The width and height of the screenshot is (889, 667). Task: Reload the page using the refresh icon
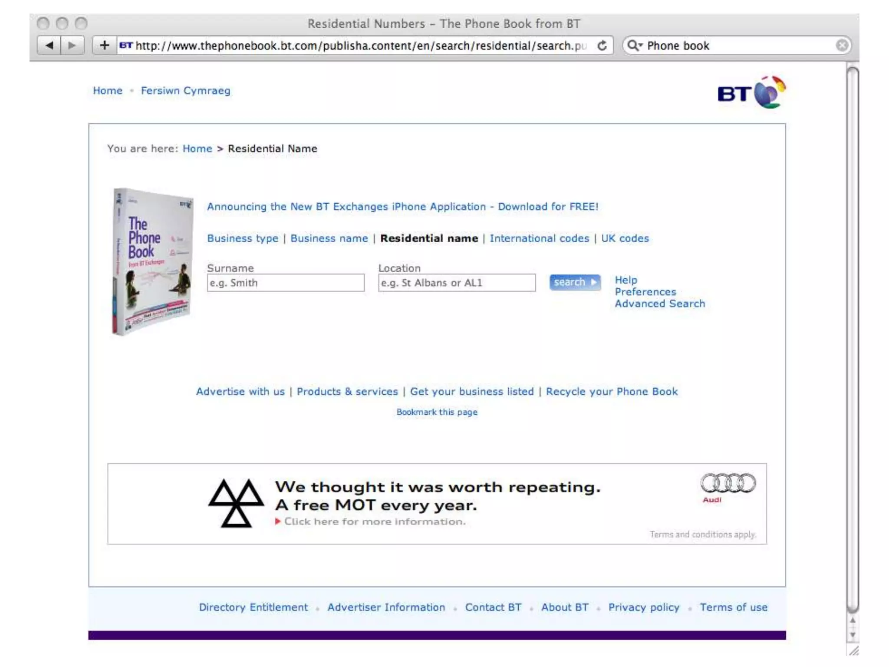(602, 46)
